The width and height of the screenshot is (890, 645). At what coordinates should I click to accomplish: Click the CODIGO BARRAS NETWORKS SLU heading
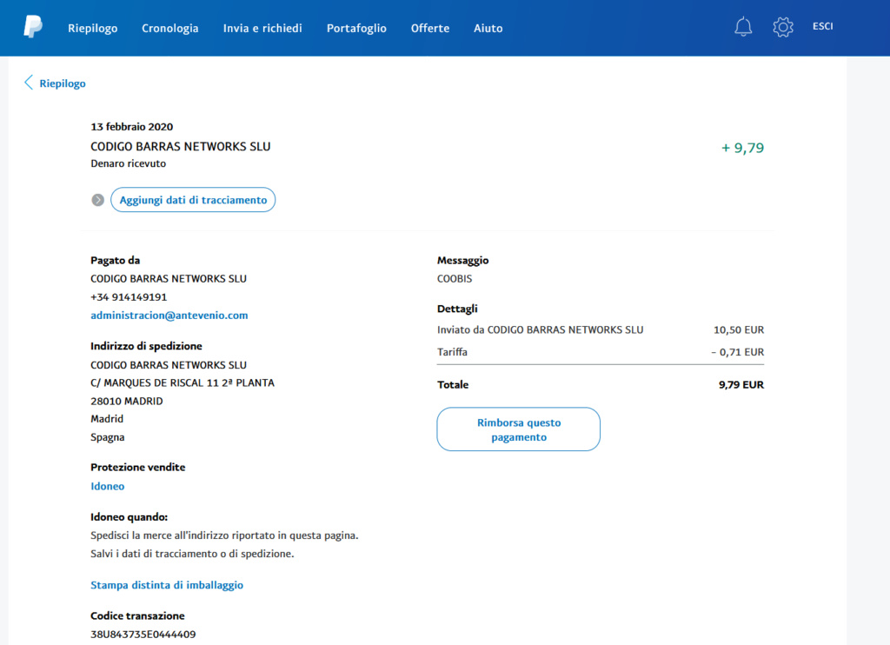181,147
